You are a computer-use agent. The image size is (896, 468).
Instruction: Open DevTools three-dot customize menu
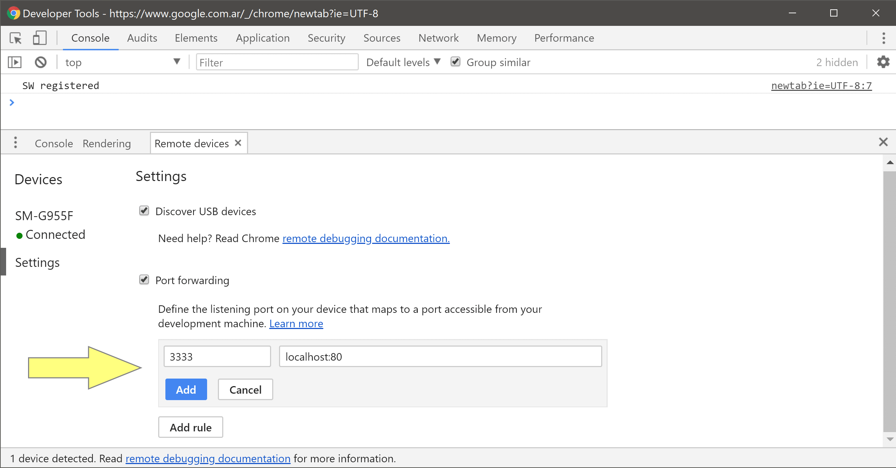click(x=883, y=38)
